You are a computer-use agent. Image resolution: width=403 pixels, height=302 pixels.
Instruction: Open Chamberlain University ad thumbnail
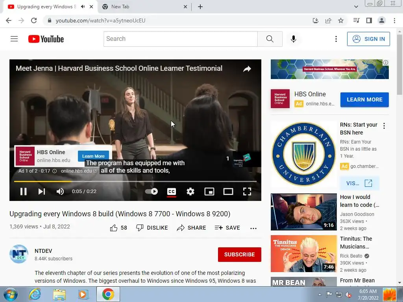[x=303, y=154]
